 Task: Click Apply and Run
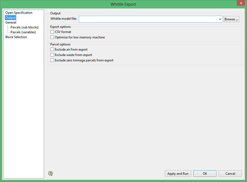[178, 174]
